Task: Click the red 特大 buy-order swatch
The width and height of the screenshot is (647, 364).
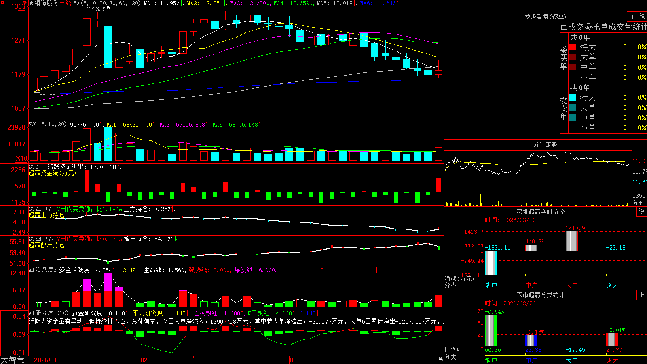Action: click(573, 47)
